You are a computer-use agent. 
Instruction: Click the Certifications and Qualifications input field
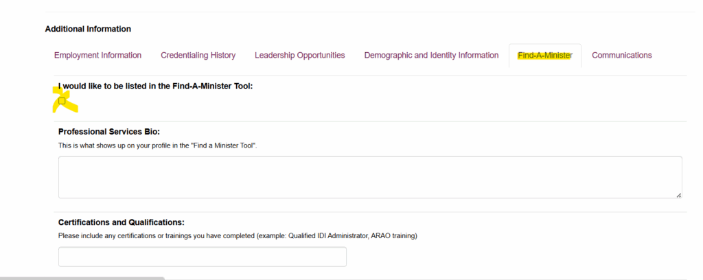(203, 257)
